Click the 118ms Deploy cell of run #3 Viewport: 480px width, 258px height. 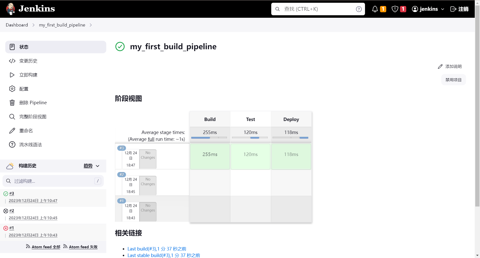coord(291,156)
